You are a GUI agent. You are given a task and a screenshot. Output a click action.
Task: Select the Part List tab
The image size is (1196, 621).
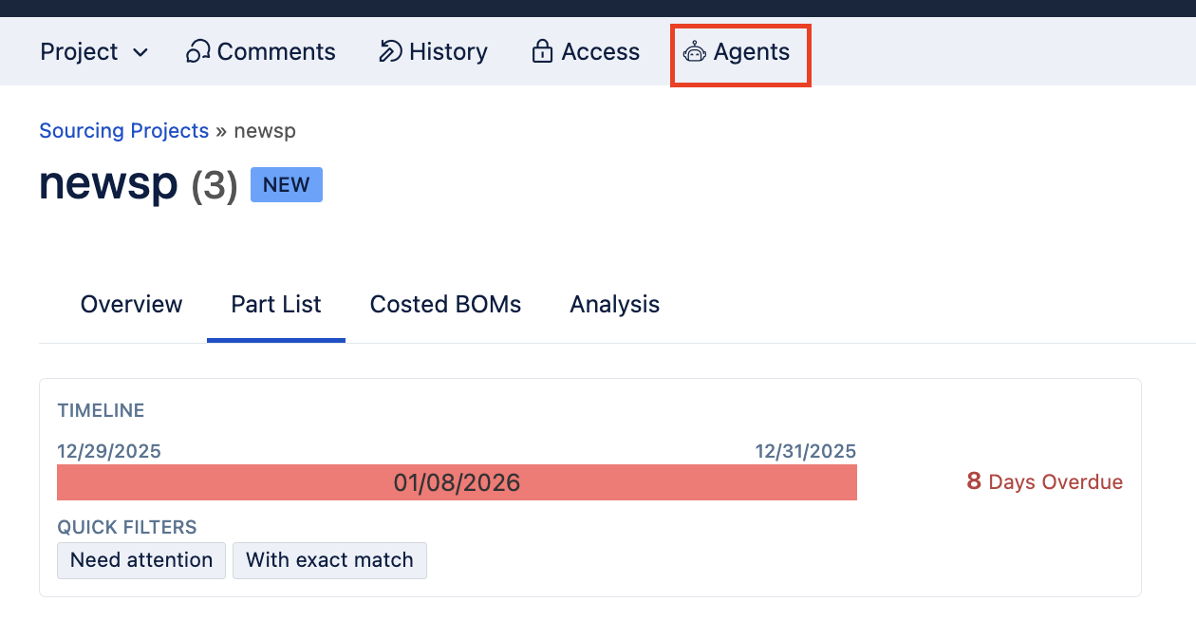pyautogui.click(x=276, y=305)
